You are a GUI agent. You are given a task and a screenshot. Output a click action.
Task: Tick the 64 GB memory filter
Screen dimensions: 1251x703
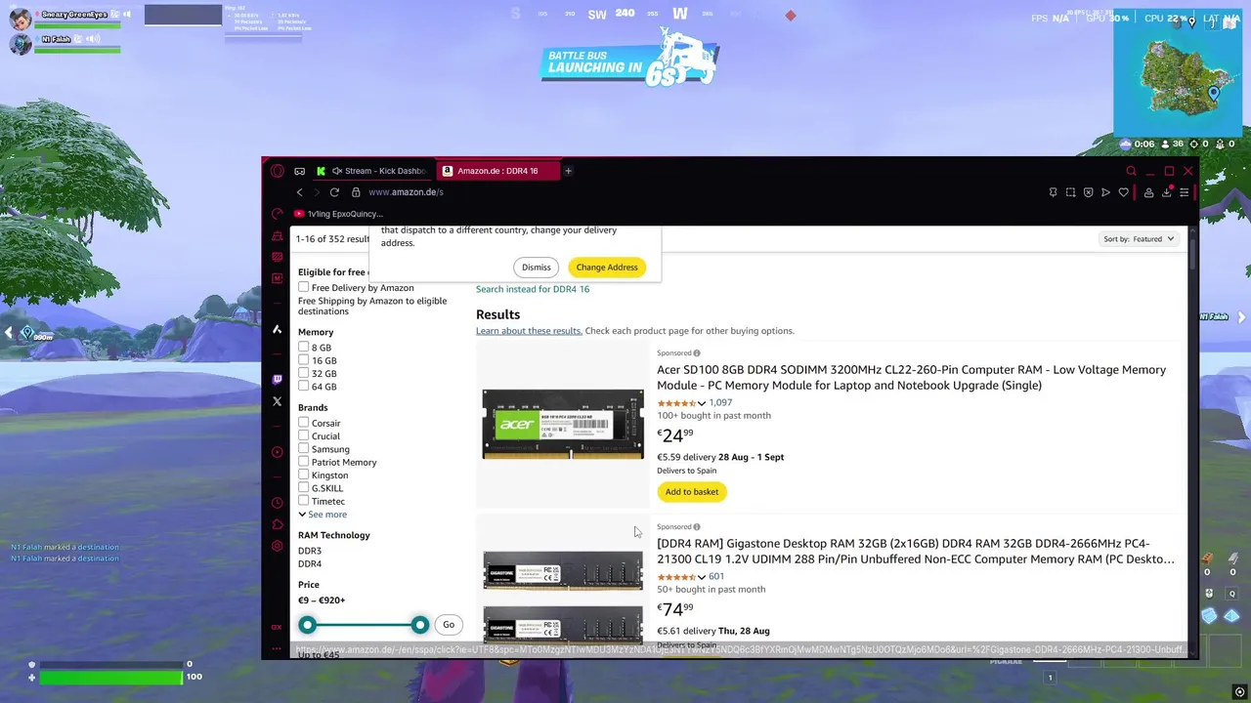coord(304,386)
